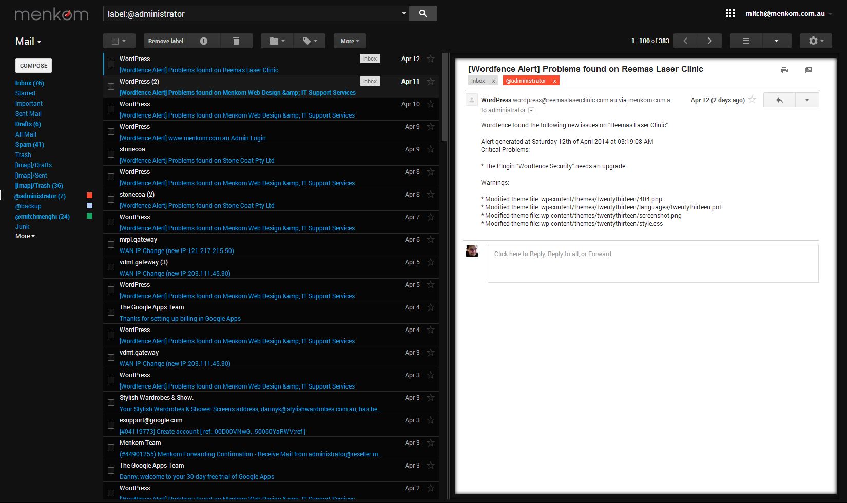Check The Google Apps billing email box
The height and width of the screenshot is (503, 847).
pos(111,313)
